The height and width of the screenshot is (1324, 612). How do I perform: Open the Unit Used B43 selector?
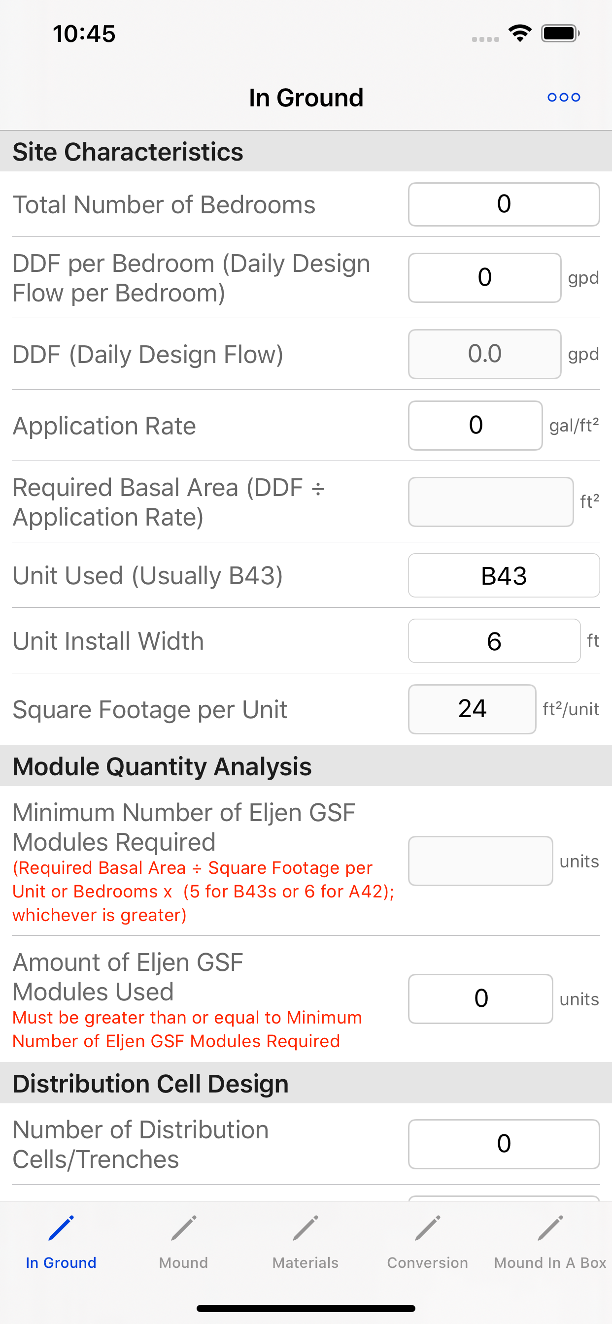504,575
